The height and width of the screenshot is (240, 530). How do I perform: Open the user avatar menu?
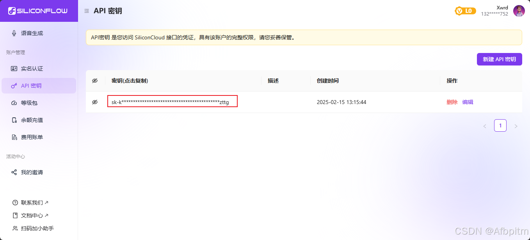tap(519, 11)
